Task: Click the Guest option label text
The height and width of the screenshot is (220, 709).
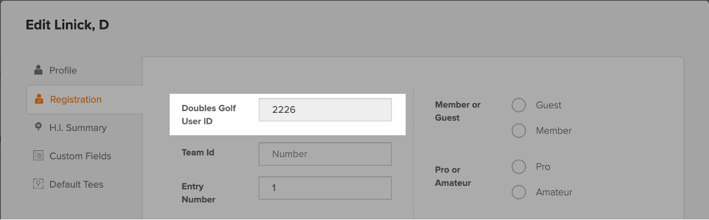Action: [549, 105]
